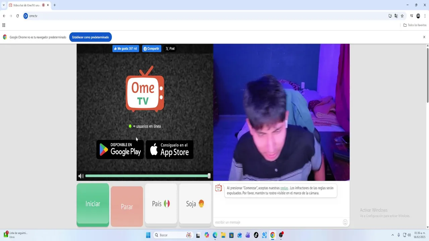Open the watchlist widget in taskbar corner

[16, 235]
